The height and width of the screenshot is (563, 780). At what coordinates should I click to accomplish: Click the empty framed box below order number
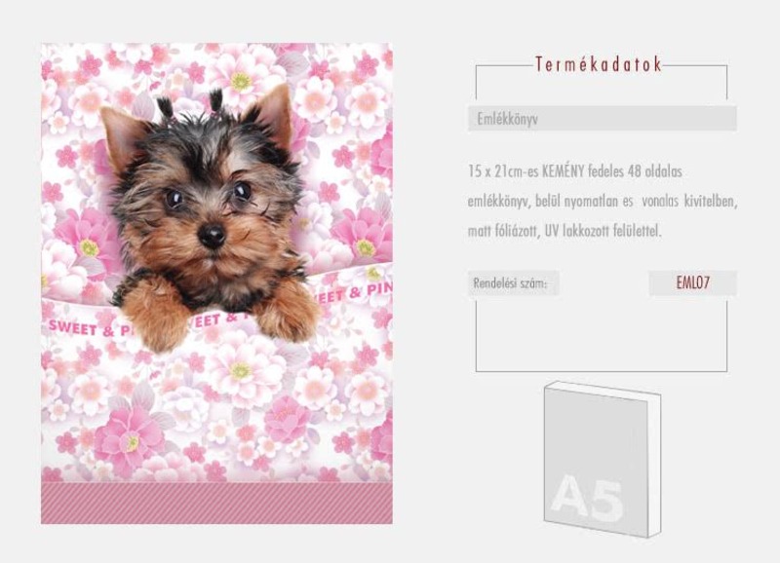(x=601, y=335)
